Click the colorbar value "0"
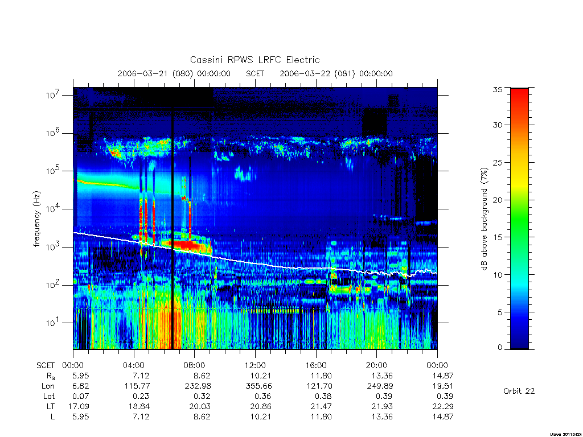 coord(500,348)
